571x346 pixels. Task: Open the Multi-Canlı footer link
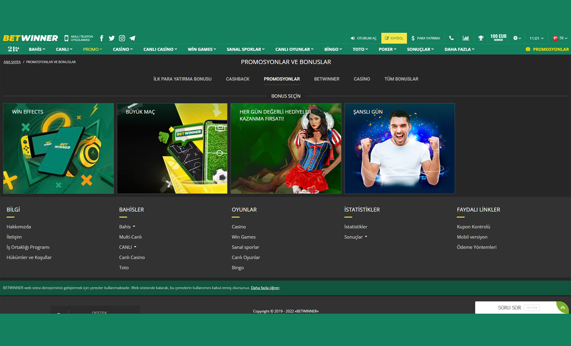coord(130,237)
